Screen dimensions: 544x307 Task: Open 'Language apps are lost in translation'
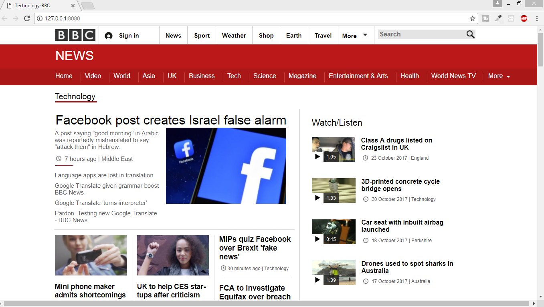(x=104, y=175)
